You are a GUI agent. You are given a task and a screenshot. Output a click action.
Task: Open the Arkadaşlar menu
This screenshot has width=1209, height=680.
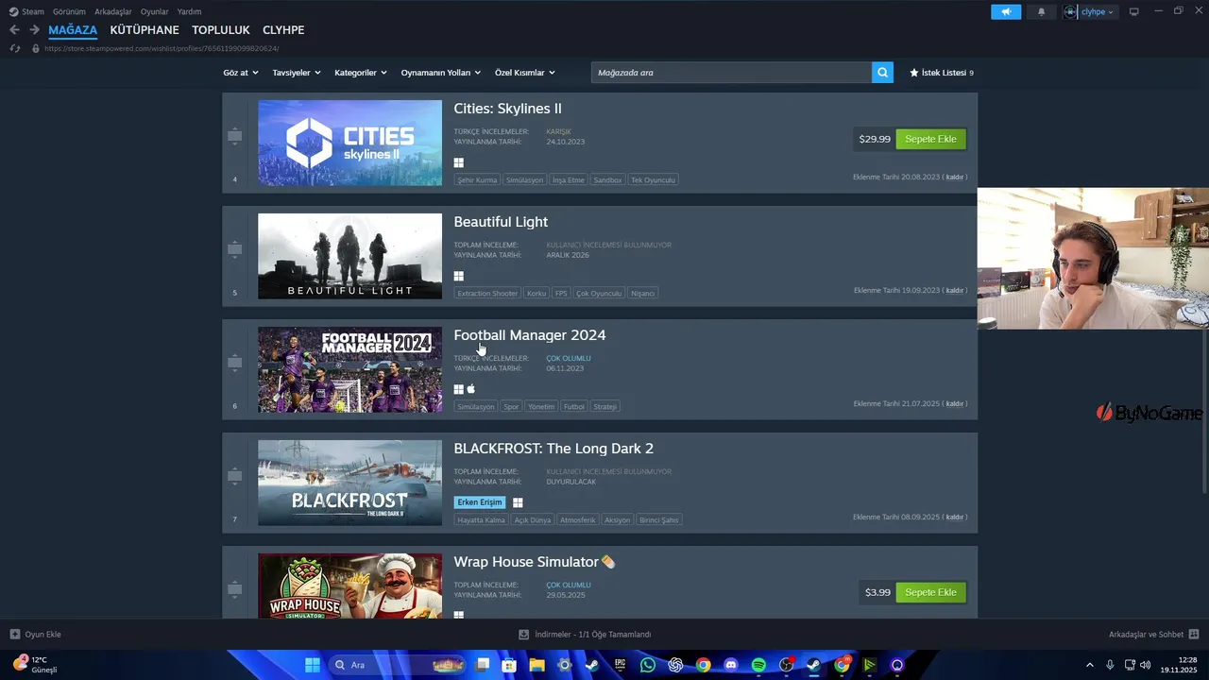coord(113,11)
